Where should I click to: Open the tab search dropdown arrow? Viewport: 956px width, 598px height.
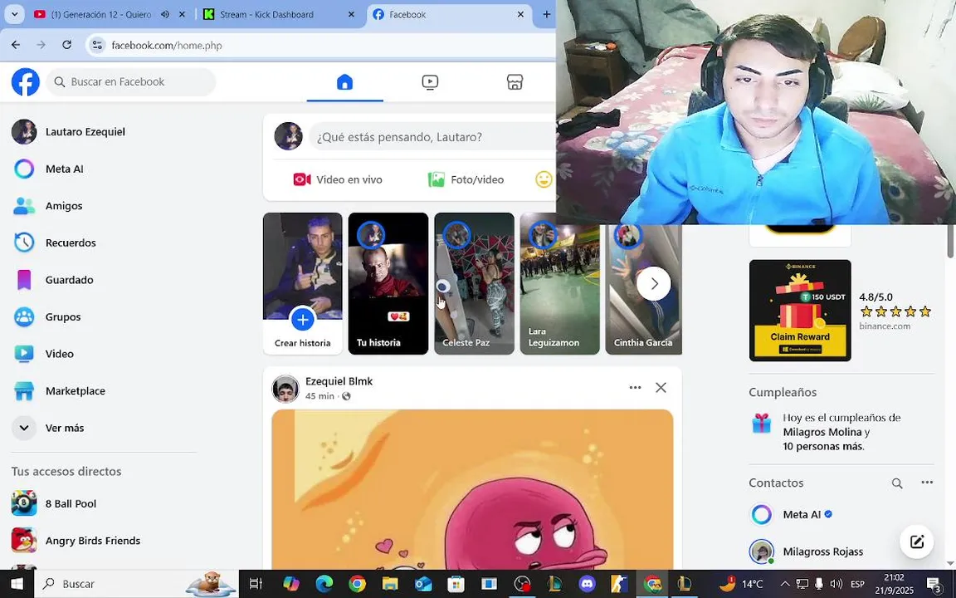[x=14, y=14]
